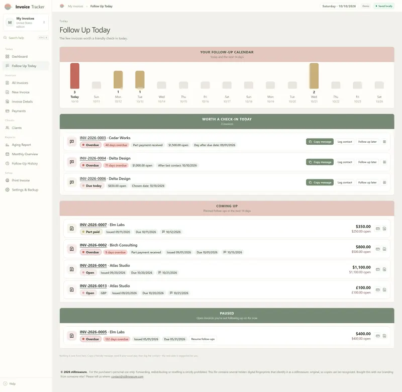This screenshot has height=392, width=402.
Task: Open Settings & Backup
Action: (26, 190)
